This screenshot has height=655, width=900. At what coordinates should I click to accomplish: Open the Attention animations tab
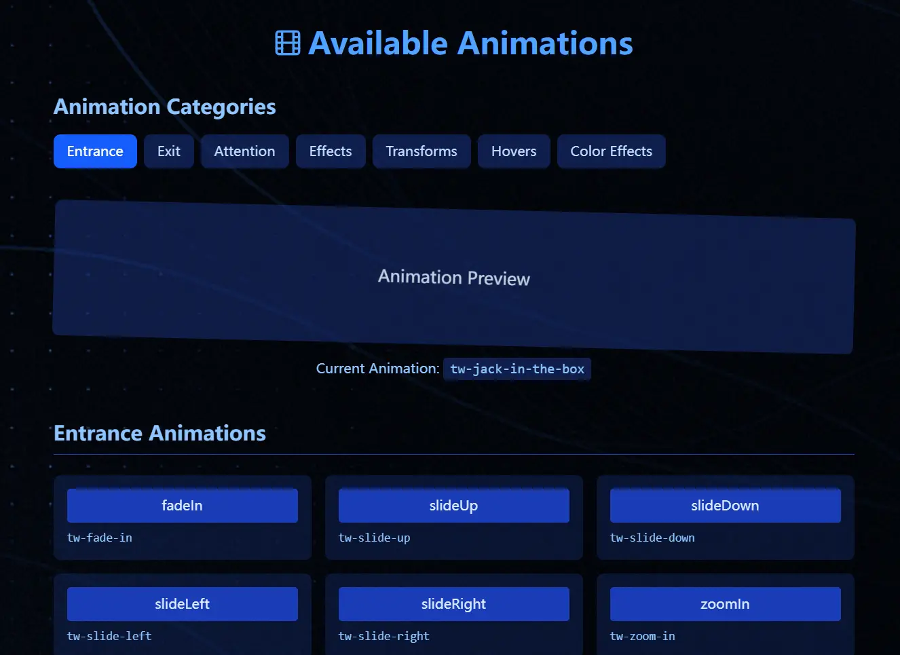coord(244,151)
